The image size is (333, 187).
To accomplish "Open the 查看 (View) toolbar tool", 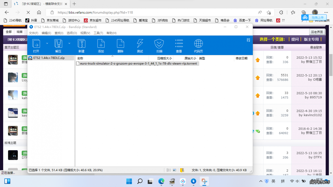I will (x=179, y=46).
